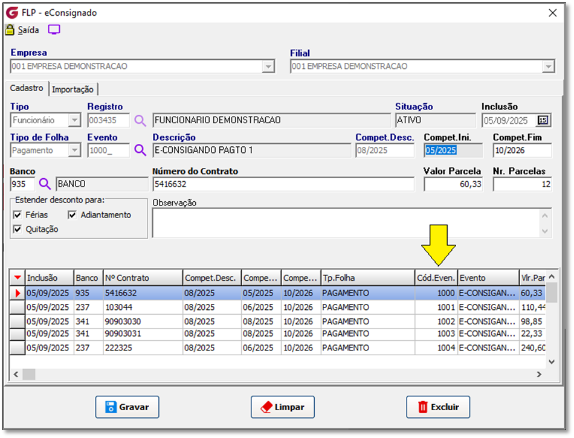
Task: Open the Evento search magnifier
Action: (x=140, y=150)
